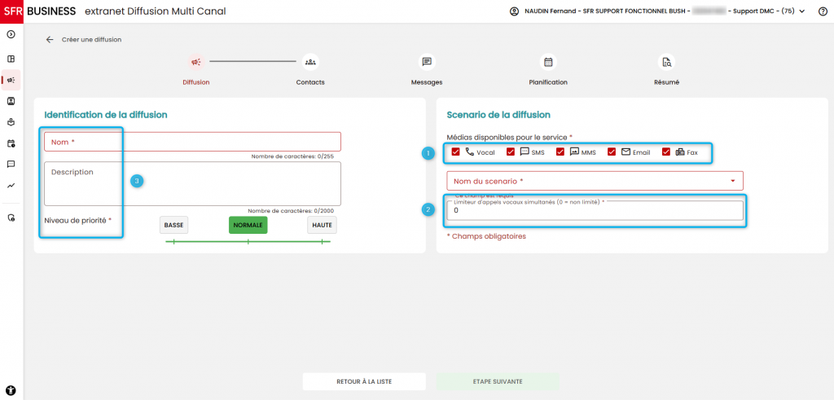Click the Identification de la diffusion heading

tap(106, 114)
